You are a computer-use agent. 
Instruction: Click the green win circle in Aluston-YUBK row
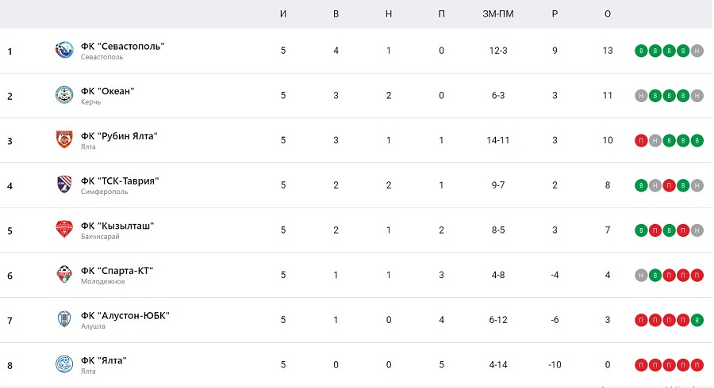click(697, 320)
